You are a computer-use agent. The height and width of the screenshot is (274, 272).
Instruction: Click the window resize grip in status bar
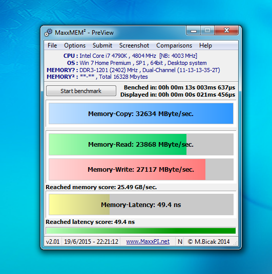236,243
